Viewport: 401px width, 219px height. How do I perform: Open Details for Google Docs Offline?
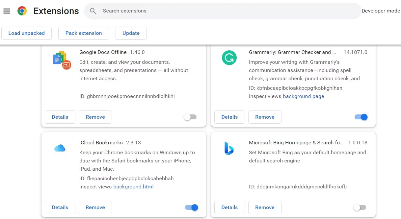[60, 117]
